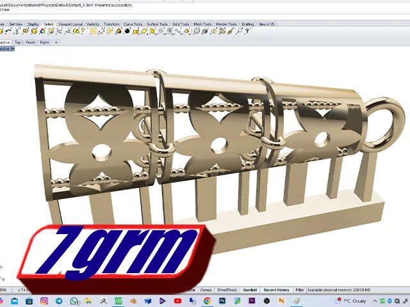Click the paintbrush toolbar icon
Image resolution: width=410 pixels, height=307 pixels.
pyautogui.click(x=231, y=31)
